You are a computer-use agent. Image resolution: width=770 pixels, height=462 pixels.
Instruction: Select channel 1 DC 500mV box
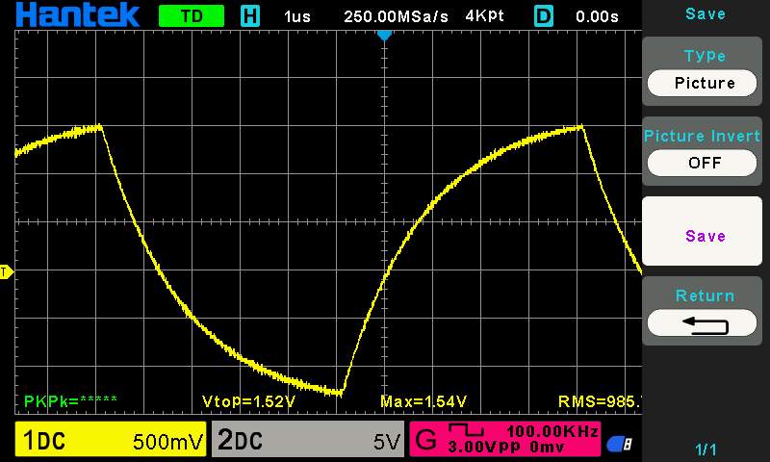tap(111, 439)
